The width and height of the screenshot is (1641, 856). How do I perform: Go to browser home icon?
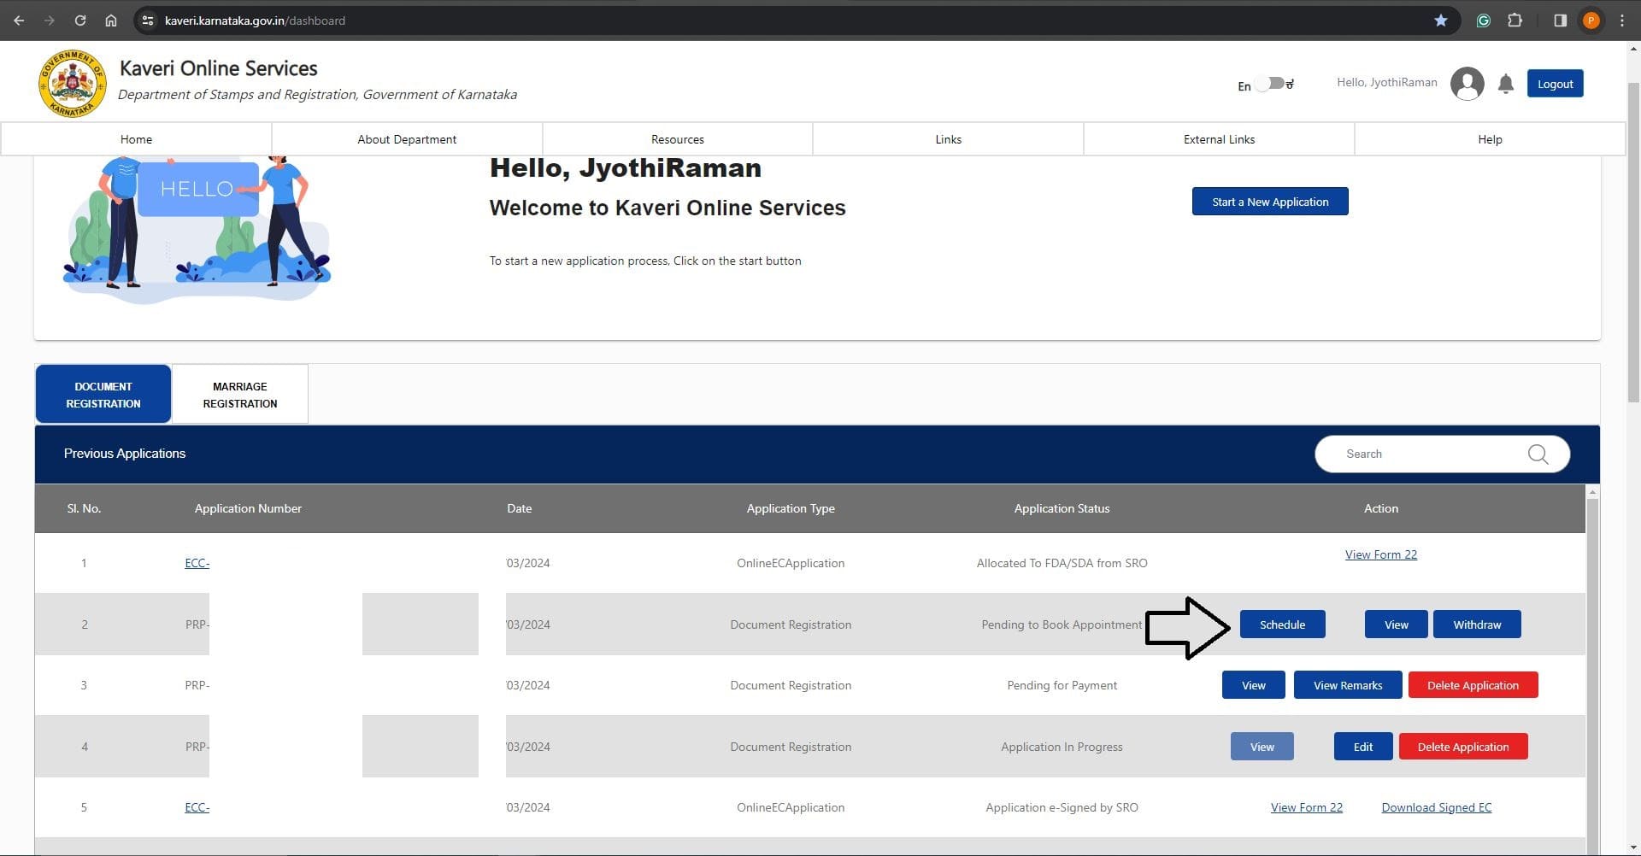point(111,21)
